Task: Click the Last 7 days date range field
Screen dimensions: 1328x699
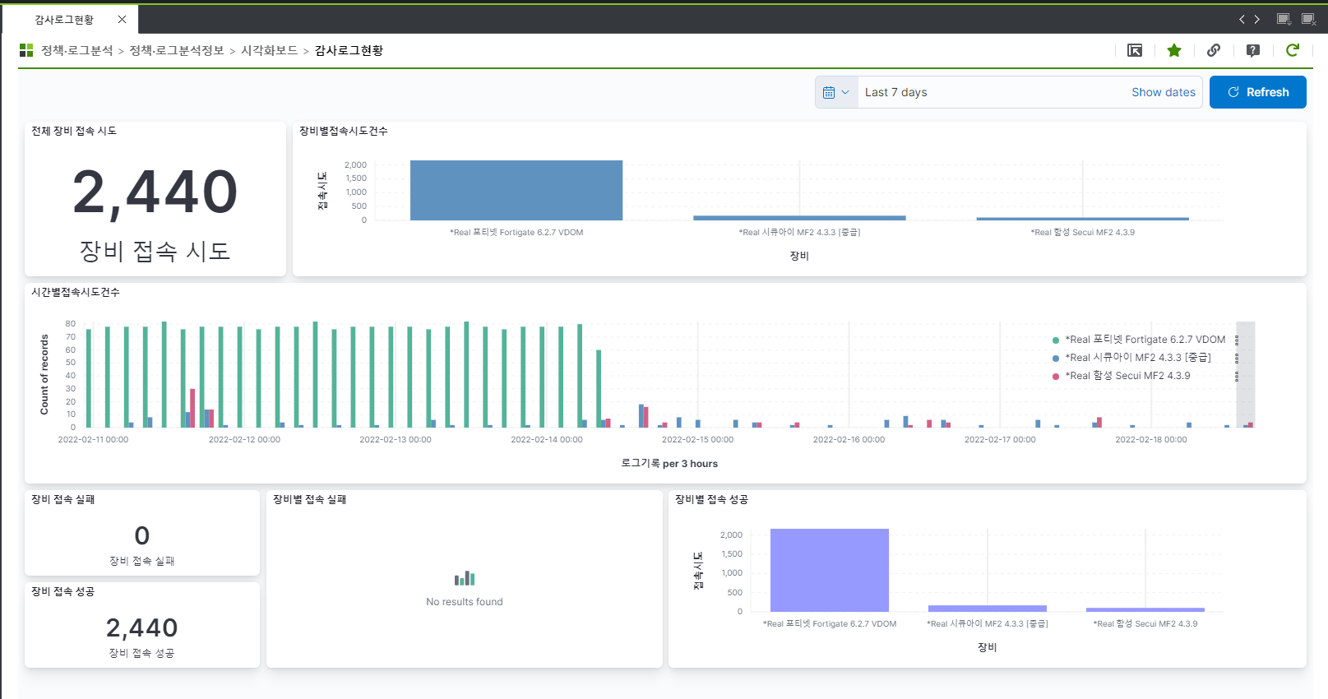Action: point(991,92)
